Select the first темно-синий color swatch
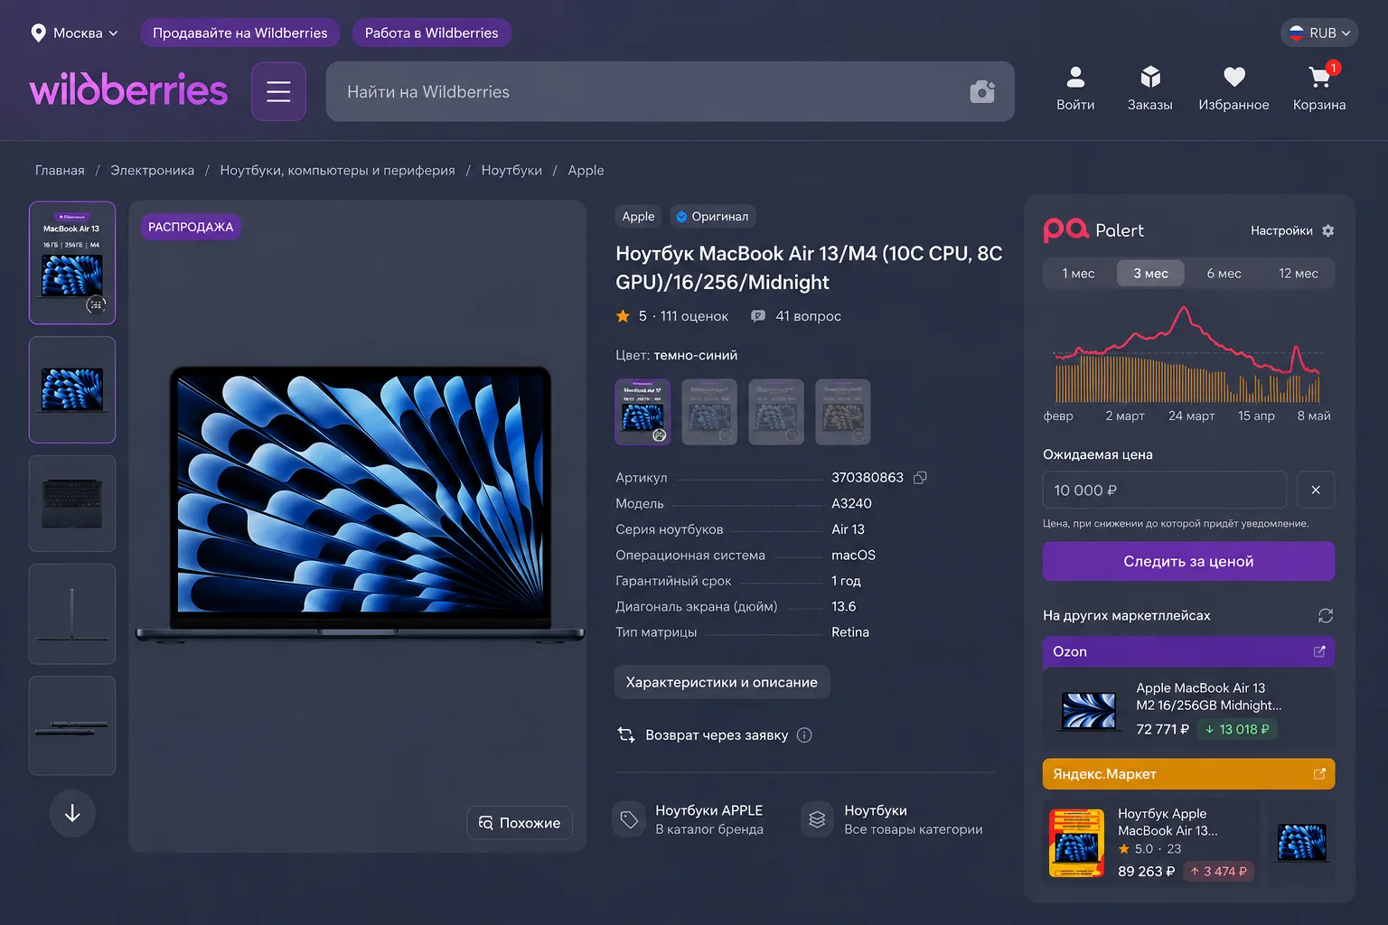1388x925 pixels. tap(643, 412)
